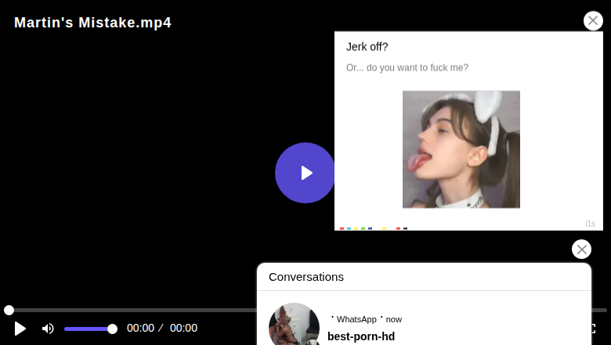611x345 pixels.
Task: Click the current time 00:00 display
Action: point(140,329)
